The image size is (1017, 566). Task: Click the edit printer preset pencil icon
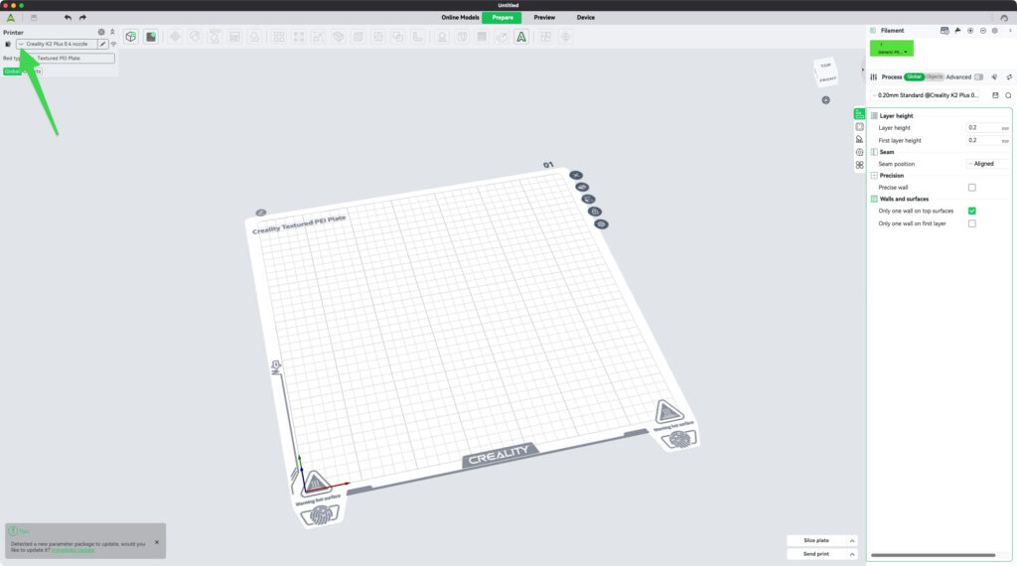coord(103,45)
